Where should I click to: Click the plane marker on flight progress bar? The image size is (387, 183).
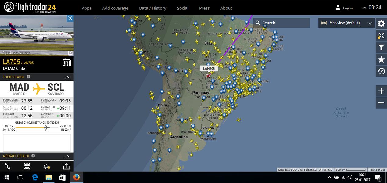[46, 127]
